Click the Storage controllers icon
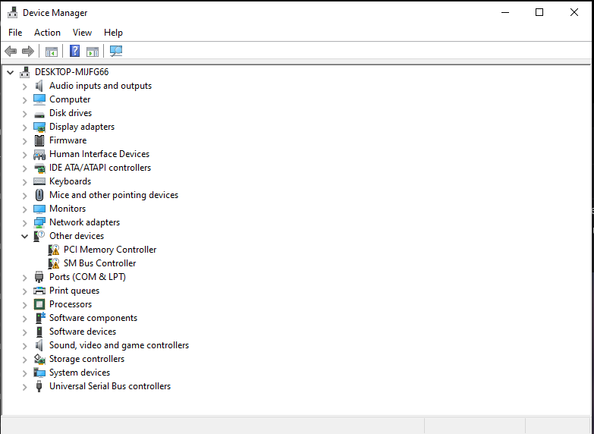The height and width of the screenshot is (434, 594). [39, 359]
